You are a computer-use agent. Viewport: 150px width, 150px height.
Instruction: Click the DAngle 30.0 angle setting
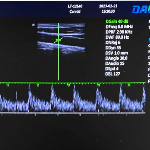pyautogui.click(x=116, y=58)
